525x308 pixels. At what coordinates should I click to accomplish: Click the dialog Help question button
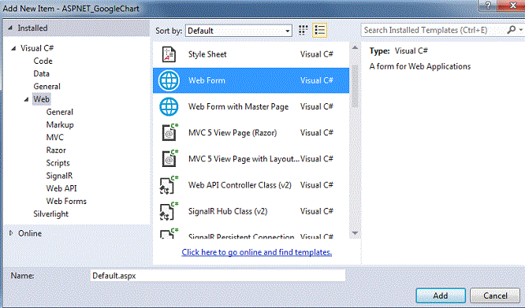coord(488,6)
